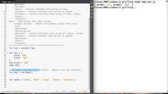This screenshot has width=168, height=94.
Task: Open the JavaScript language mode dropdown
Action: [x=73, y=91]
